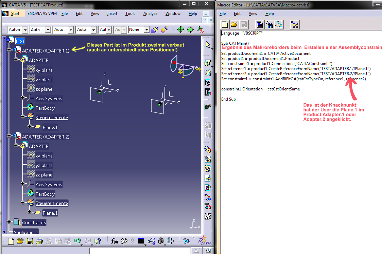Click the insert object resolution icon in Macros Editor
This screenshot has width=382, height=254.
259,24
